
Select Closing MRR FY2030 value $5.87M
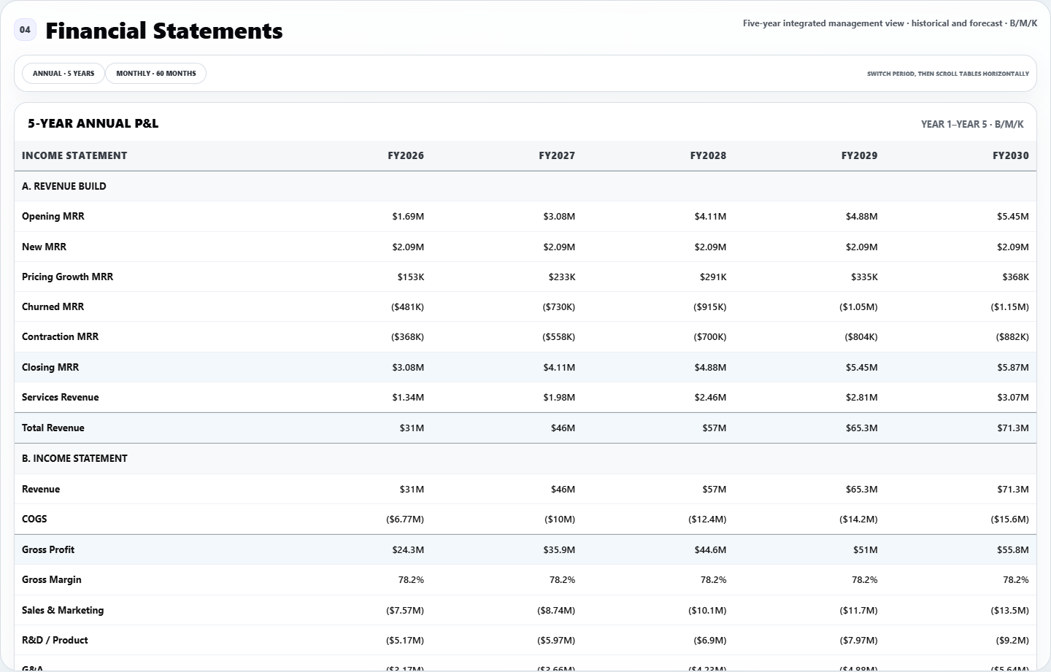[1013, 367]
